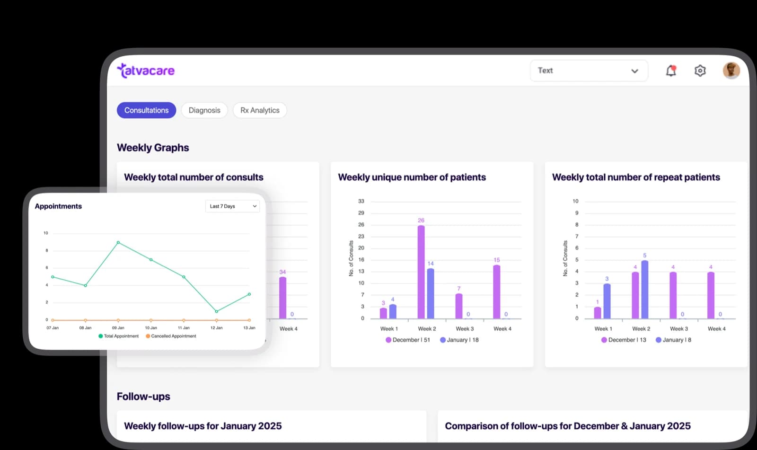
Task: Click the 34 bar in total consults Week 4
Action: click(282, 298)
